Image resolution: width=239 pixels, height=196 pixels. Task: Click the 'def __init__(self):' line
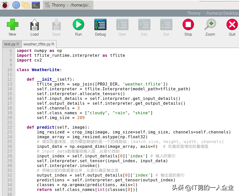[50, 79]
